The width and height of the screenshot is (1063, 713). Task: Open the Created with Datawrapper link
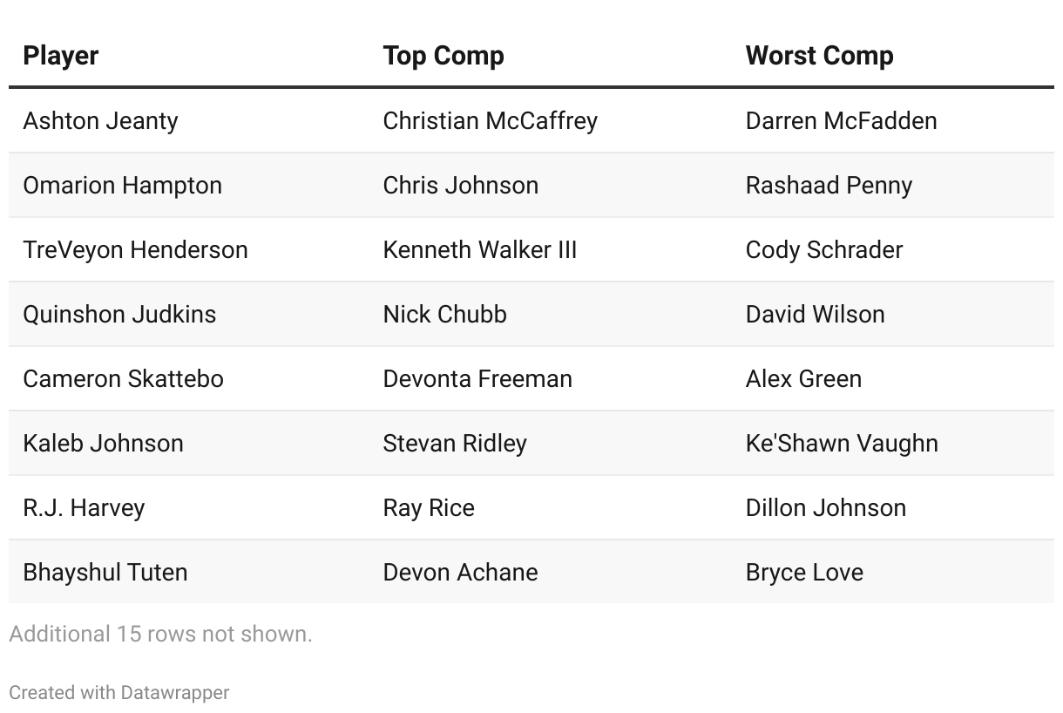click(119, 693)
